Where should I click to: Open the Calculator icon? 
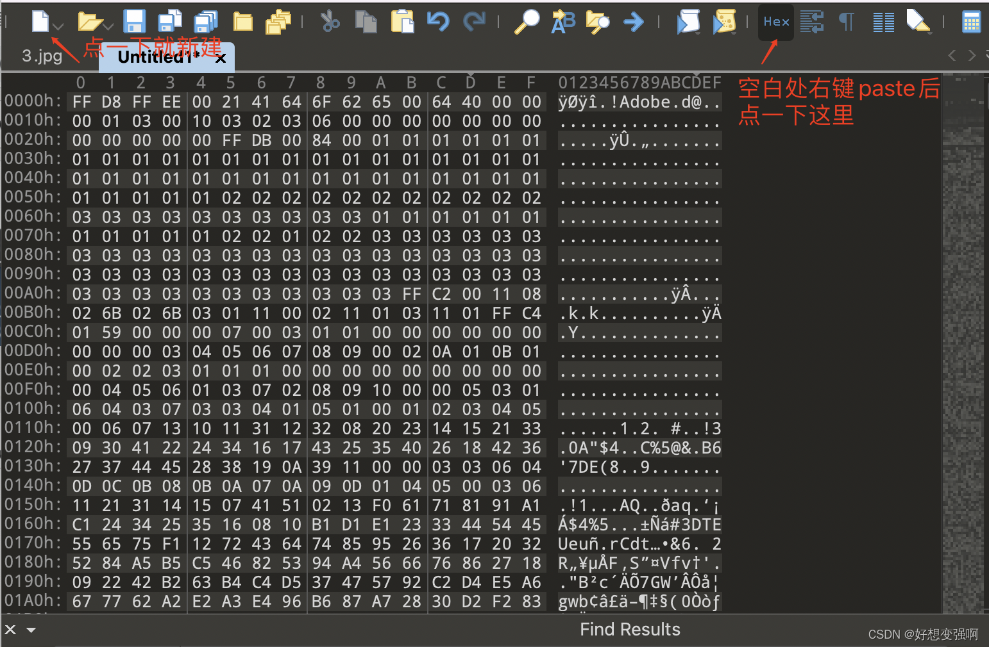point(971,22)
